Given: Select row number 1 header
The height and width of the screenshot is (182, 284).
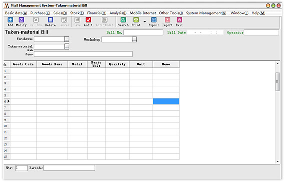Looking at the screenshot, I should 7,71.
